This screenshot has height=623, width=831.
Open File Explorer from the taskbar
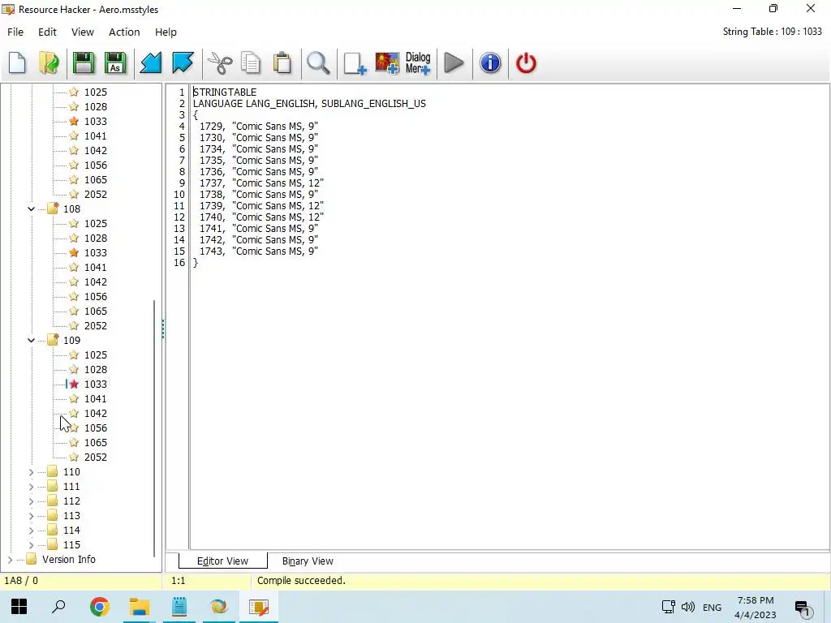point(140,607)
